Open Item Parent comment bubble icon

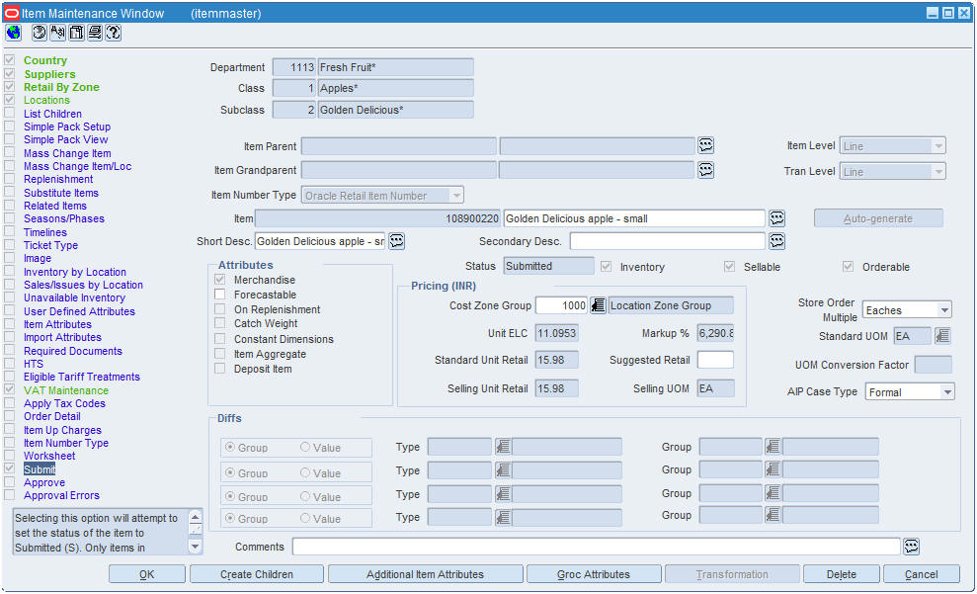(x=705, y=145)
